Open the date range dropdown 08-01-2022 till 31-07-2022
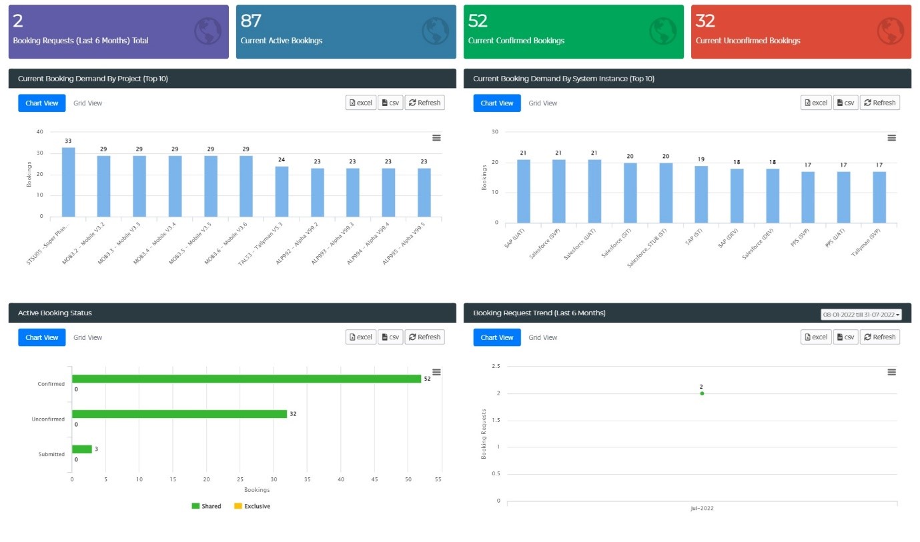This screenshot has height=542, width=920. 861,315
